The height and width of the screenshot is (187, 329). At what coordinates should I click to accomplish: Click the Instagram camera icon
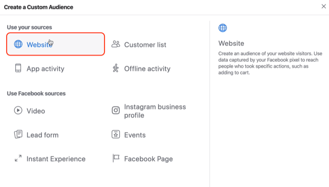[x=116, y=110]
